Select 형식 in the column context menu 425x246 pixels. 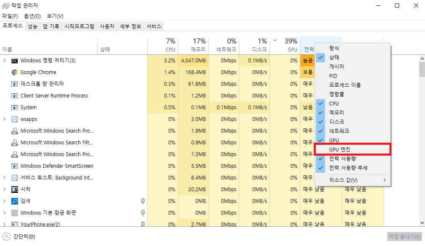pos(353,48)
